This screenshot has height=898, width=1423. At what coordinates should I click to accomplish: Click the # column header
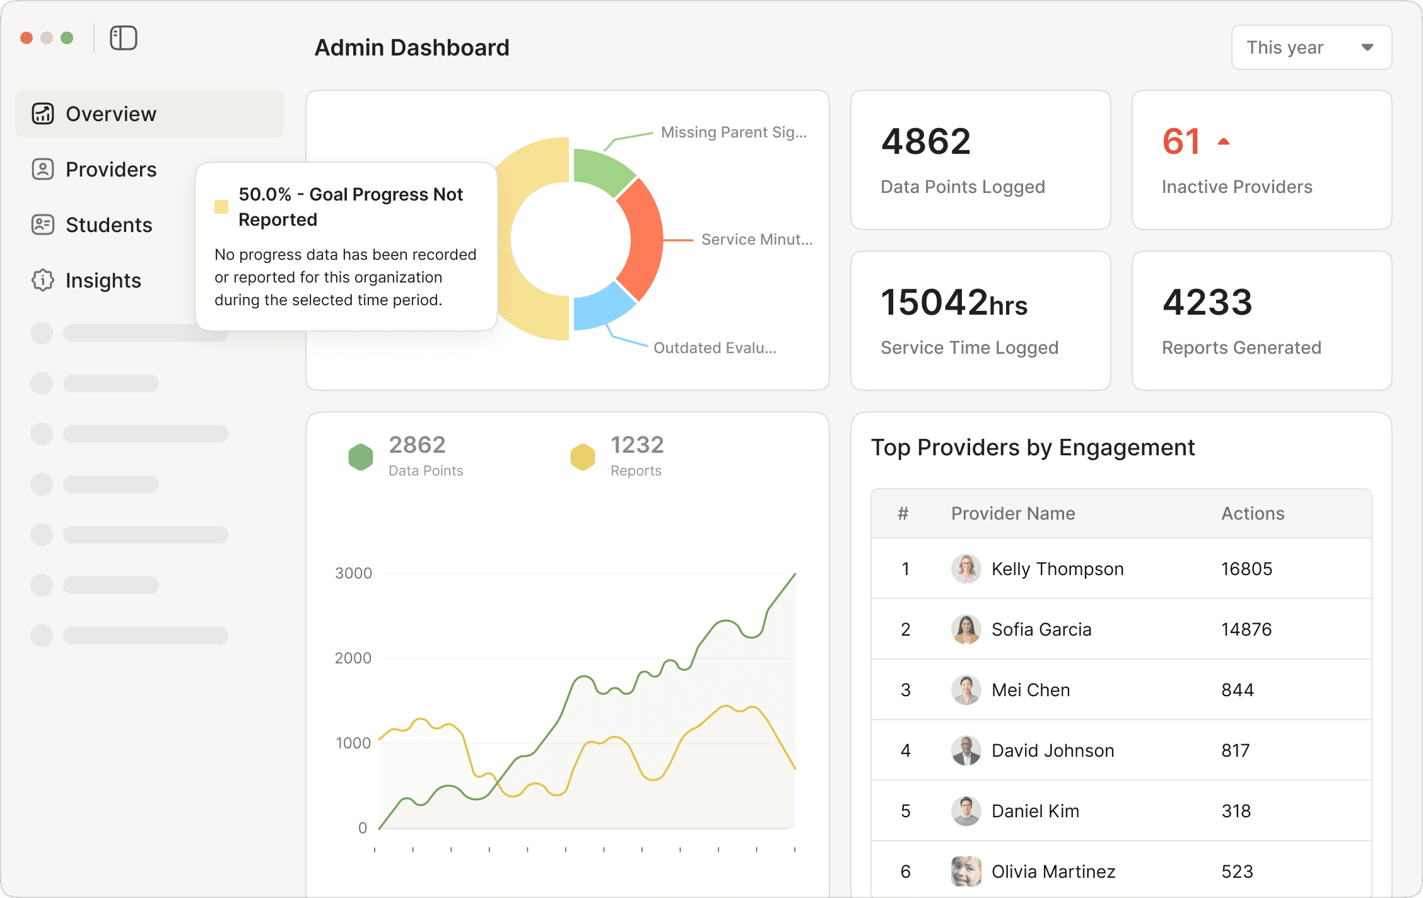point(903,513)
